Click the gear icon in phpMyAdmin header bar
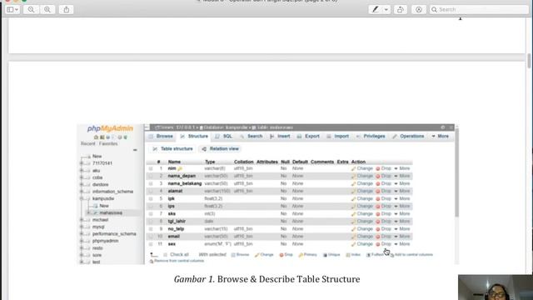 [x=443, y=127]
